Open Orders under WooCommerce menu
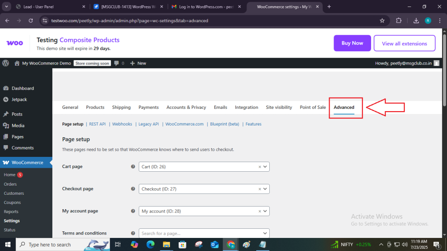Screen dimensions: 447x251 10,184
